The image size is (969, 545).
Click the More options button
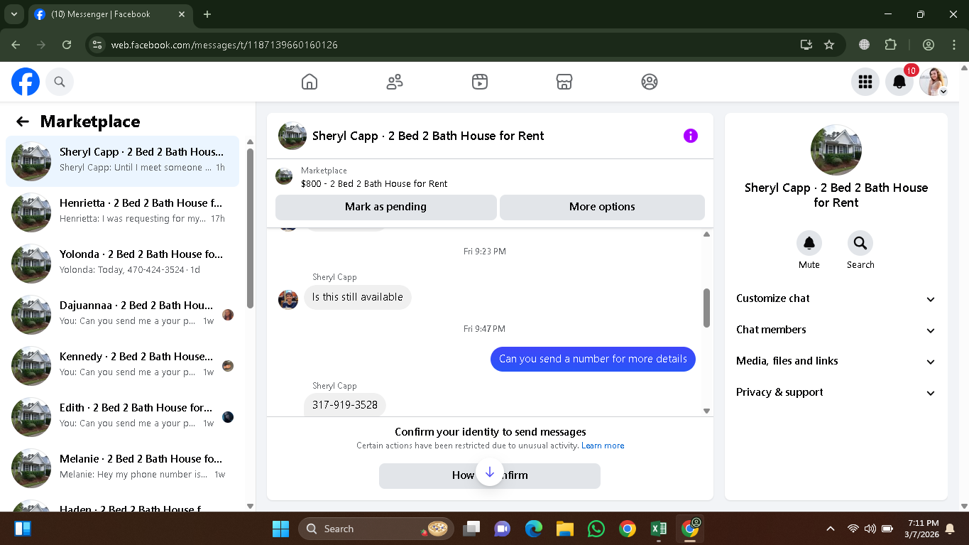pos(602,207)
